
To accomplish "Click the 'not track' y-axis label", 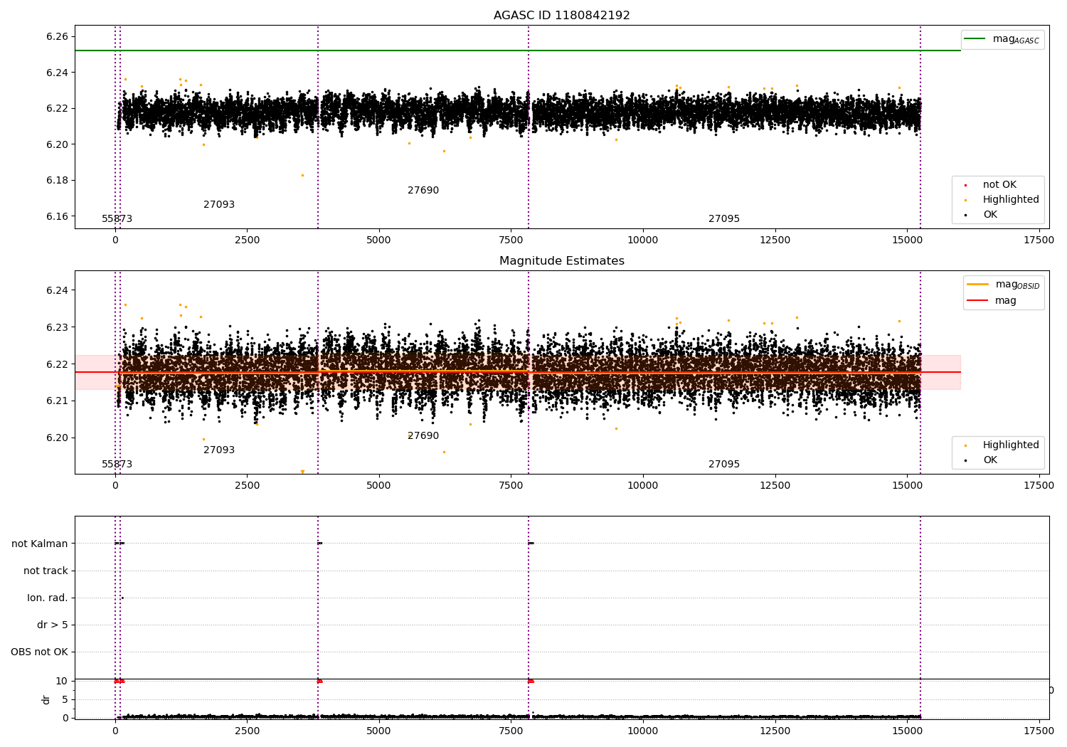I will (46, 571).
